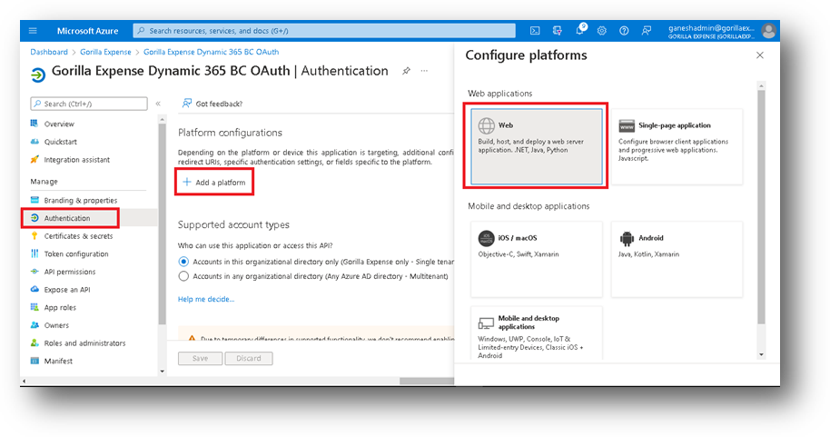Screen dimensions: 830x437
Task: Click the Discard button
Action: [x=249, y=359]
